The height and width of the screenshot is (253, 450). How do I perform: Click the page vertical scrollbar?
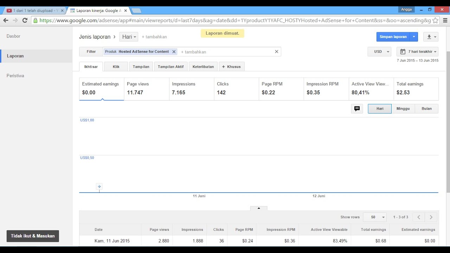pyautogui.click(x=448, y=122)
